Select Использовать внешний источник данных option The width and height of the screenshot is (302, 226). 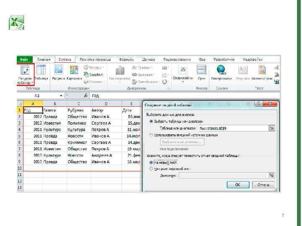151,135
